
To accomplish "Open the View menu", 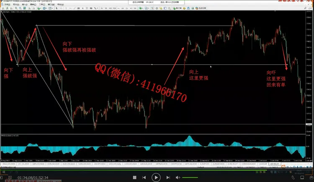I will pyautogui.click(x=16, y=5).
